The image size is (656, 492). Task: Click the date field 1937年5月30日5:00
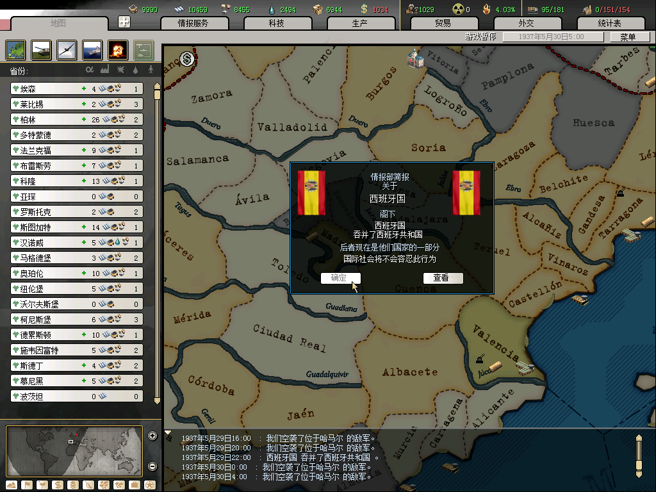click(553, 37)
